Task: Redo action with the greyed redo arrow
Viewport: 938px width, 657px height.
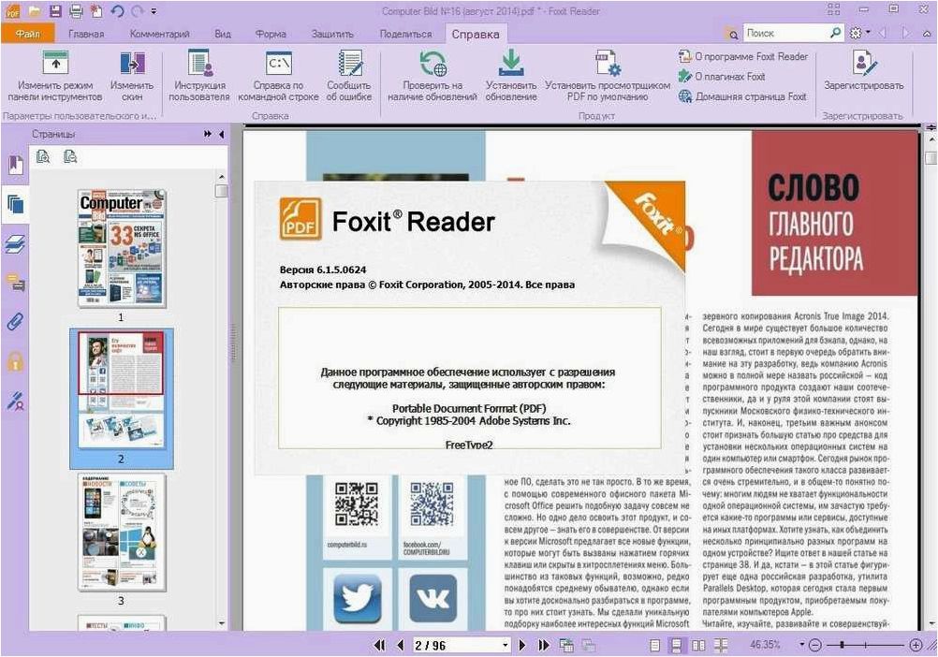Action: click(x=137, y=10)
